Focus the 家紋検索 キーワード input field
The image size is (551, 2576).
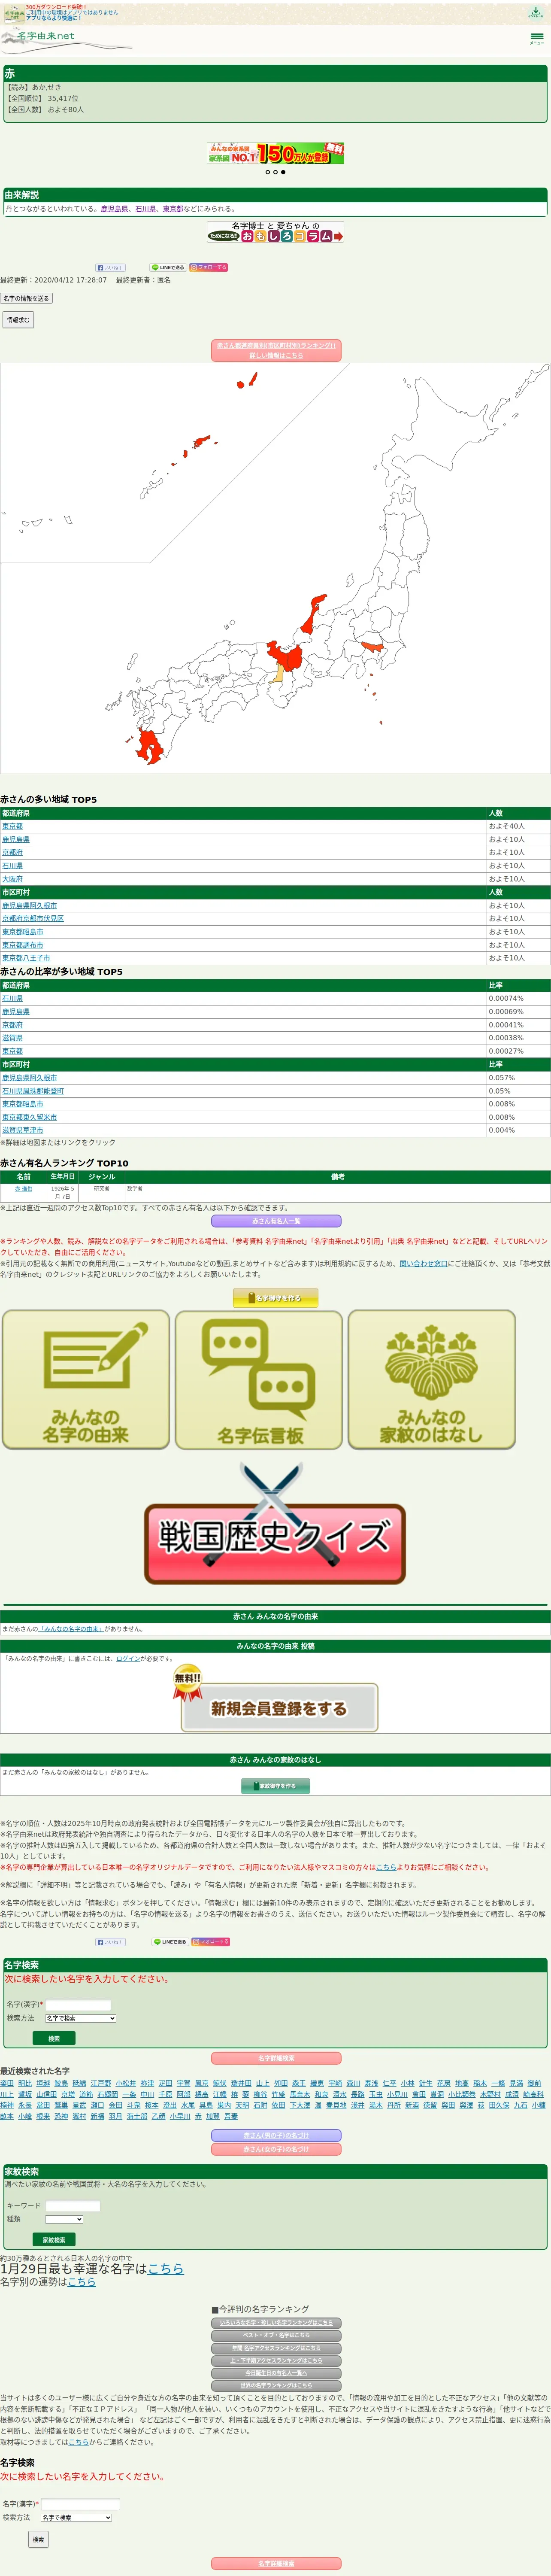coord(72,2205)
